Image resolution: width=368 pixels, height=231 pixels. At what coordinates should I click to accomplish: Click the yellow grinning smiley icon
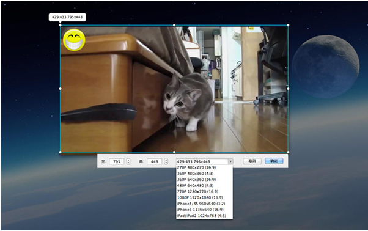click(x=74, y=40)
